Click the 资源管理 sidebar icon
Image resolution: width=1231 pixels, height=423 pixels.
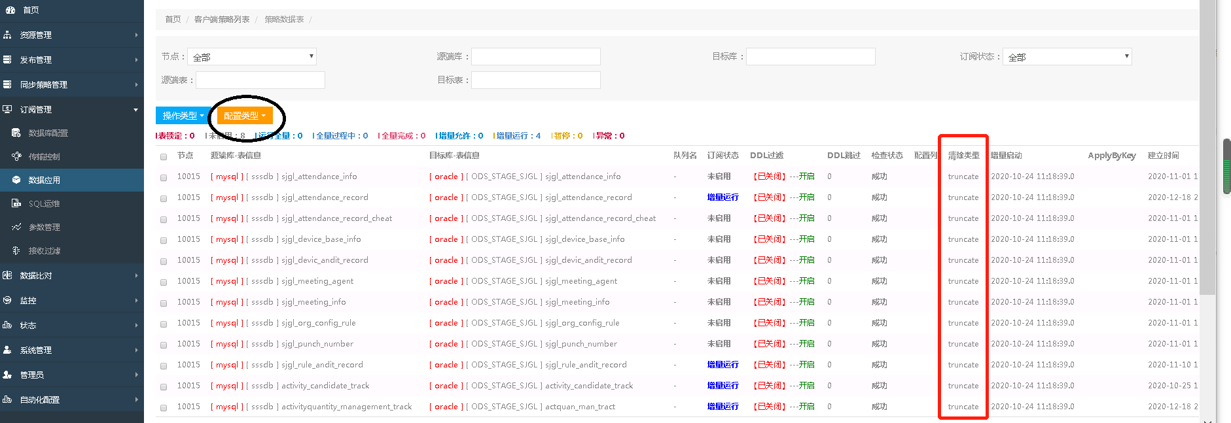(8, 35)
